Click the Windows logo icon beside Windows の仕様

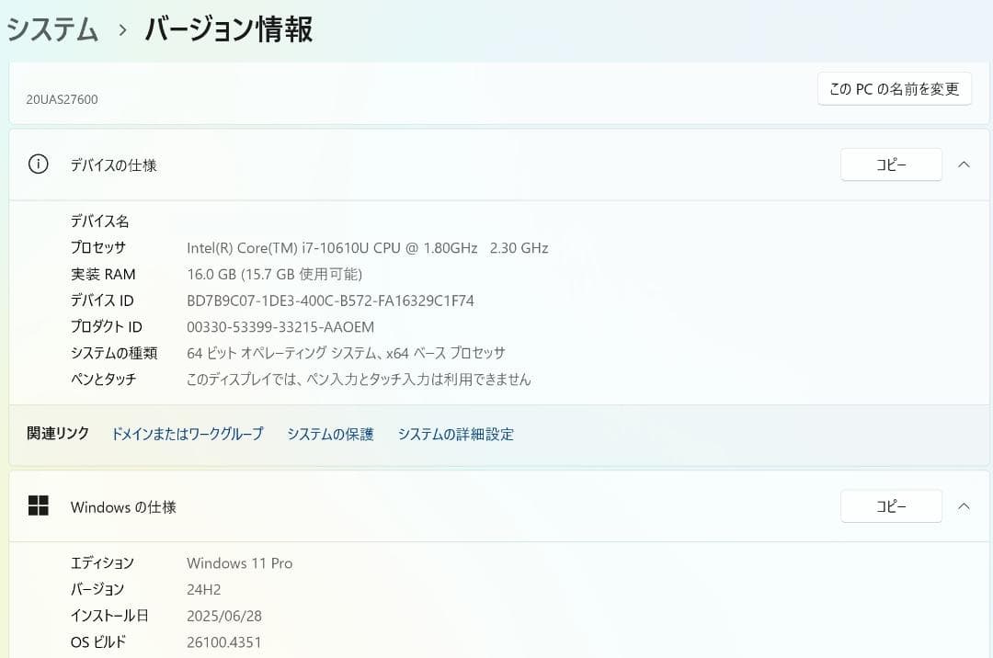(x=40, y=505)
